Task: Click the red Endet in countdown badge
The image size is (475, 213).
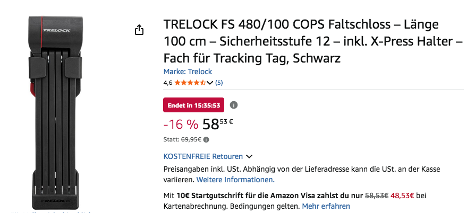Action: 193,105
